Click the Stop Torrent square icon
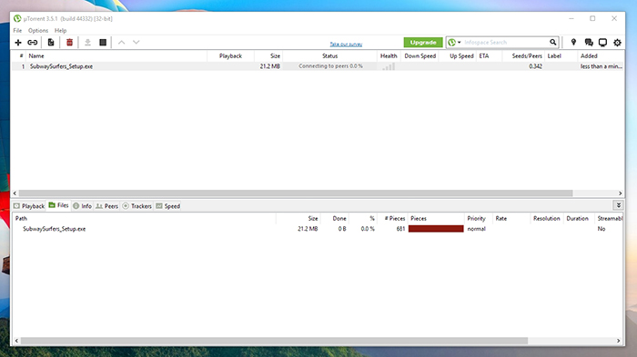Screen dimensions: 637x357 click(x=103, y=42)
